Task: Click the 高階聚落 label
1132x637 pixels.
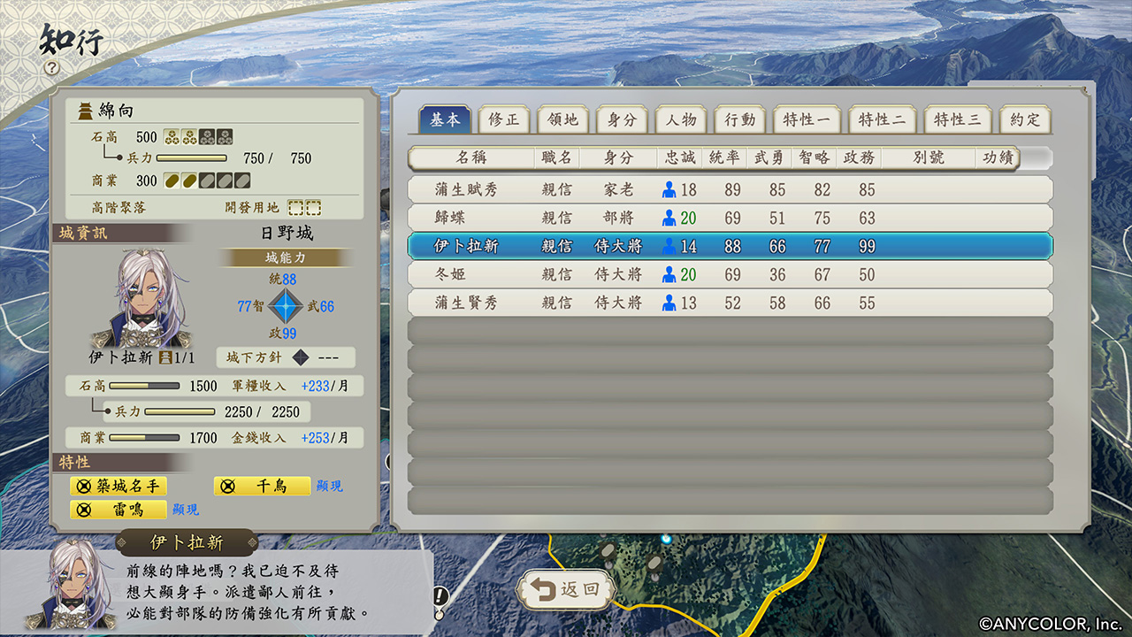Action: pos(119,207)
